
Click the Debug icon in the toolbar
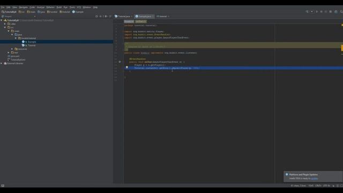point(321,12)
